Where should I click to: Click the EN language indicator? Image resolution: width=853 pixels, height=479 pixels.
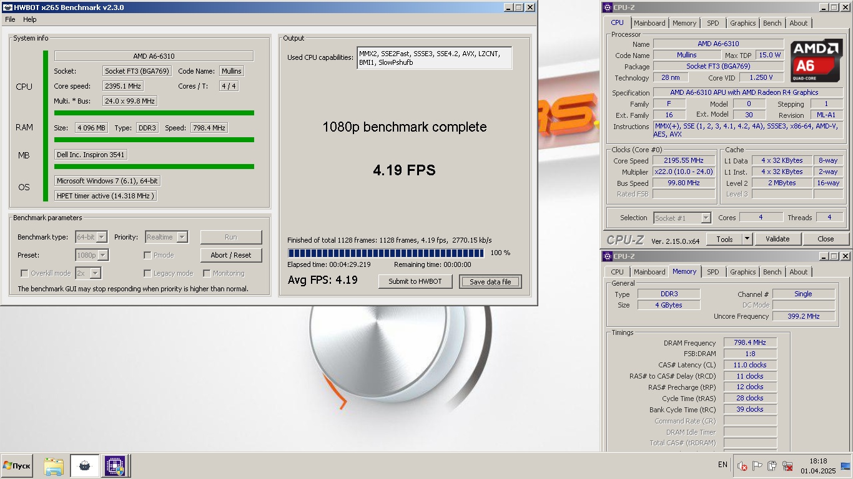[x=722, y=465]
